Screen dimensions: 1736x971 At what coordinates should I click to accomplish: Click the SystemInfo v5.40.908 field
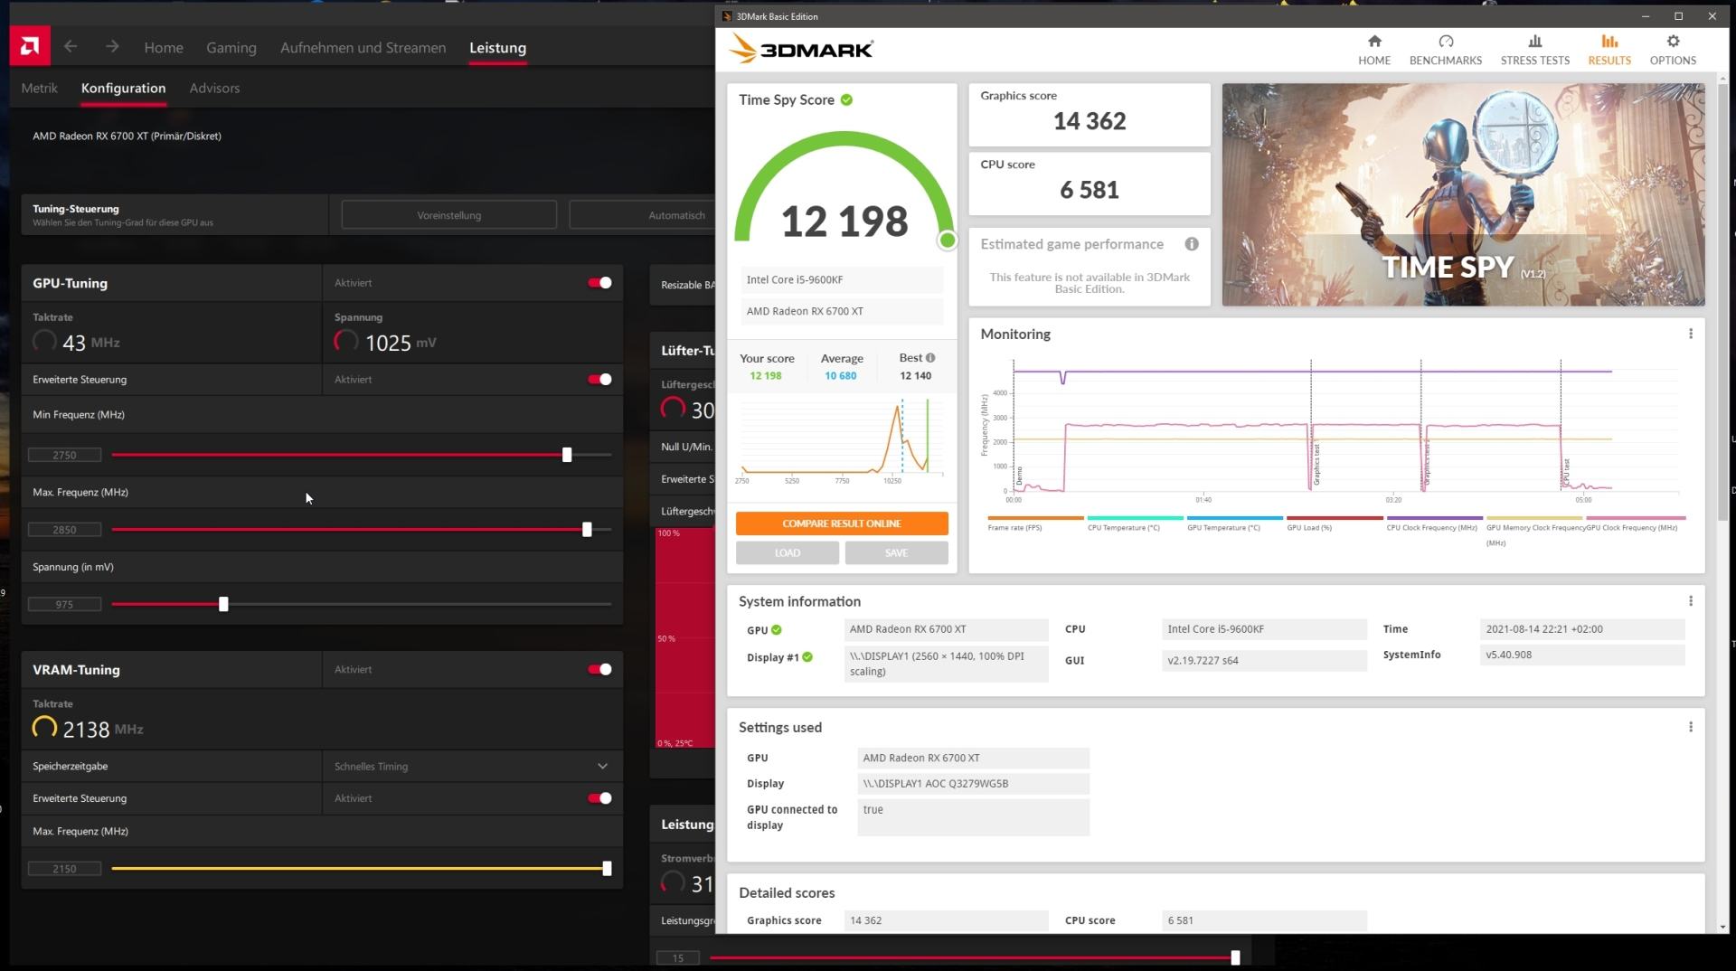click(x=1582, y=655)
